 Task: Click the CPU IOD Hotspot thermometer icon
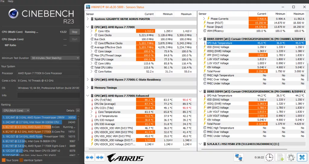point(92,120)
